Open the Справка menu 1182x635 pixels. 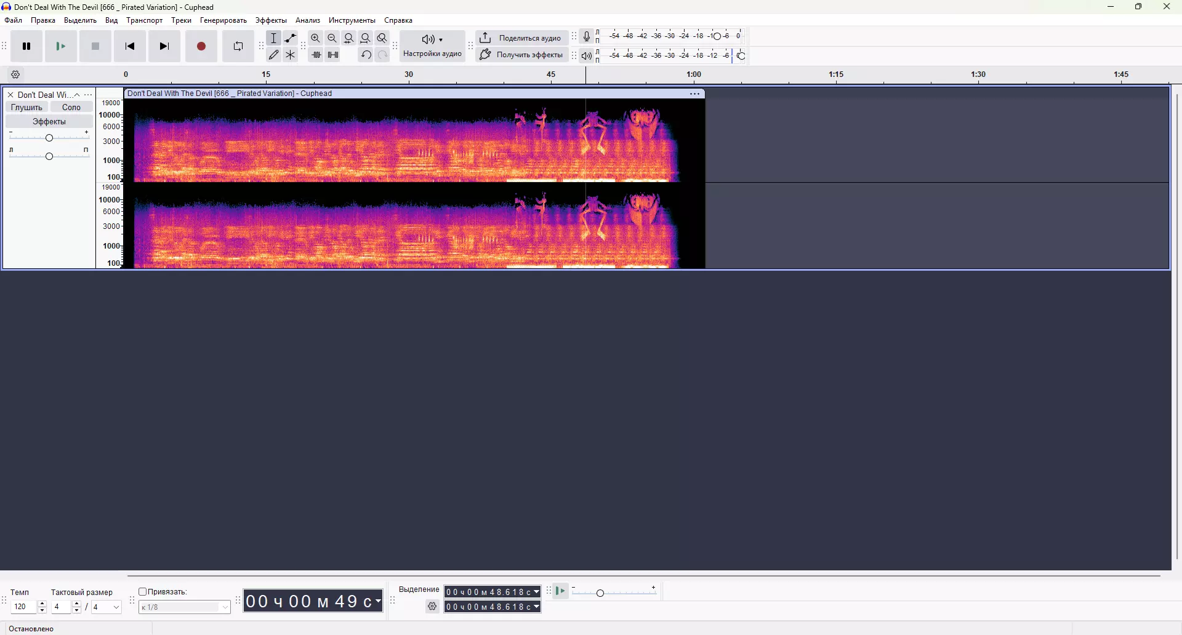coord(398,20)
